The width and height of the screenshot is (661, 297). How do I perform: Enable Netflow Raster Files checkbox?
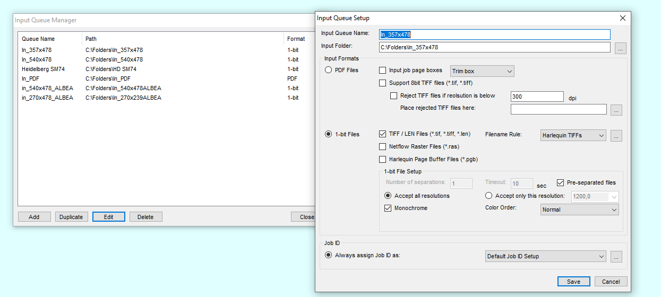383,147
